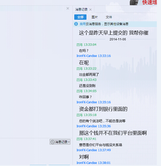Select the message 那这个钱并不在我们平台里面啊
Viewport: 161px width, 166px height.
pos(113,133)
